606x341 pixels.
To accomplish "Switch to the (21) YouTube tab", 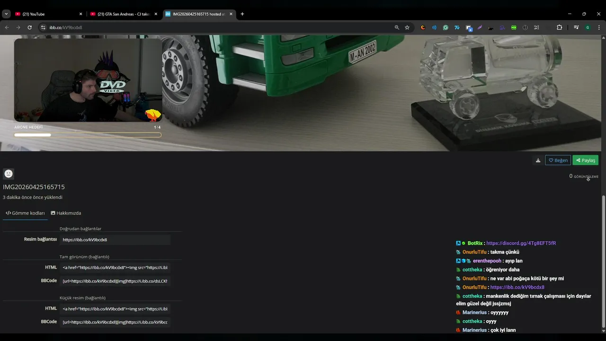I will coord(47,14).
